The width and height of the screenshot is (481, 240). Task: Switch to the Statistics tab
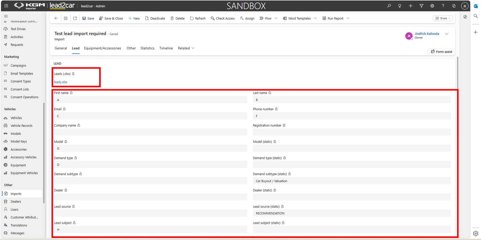click(x=147, y=48)
